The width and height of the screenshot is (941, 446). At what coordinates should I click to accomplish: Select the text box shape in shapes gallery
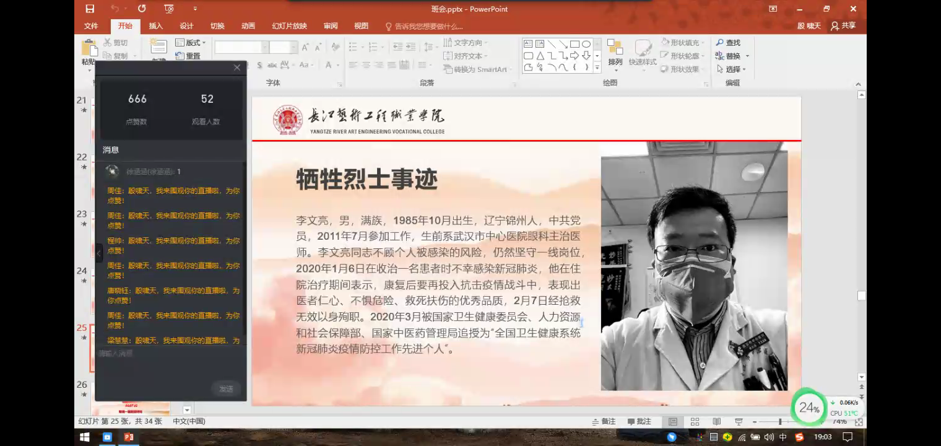(528, 44)
